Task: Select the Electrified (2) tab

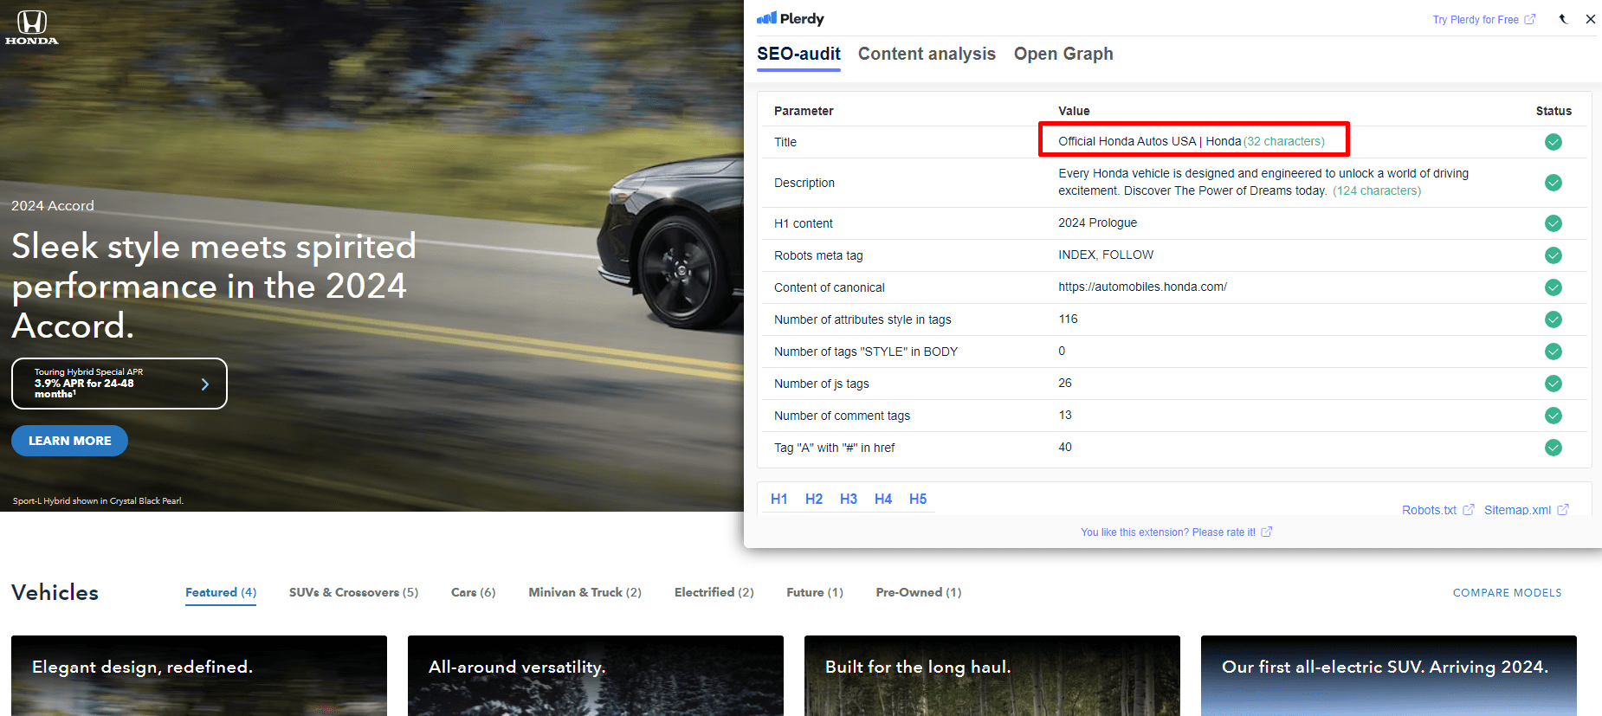Action: [x=714, y=592]
